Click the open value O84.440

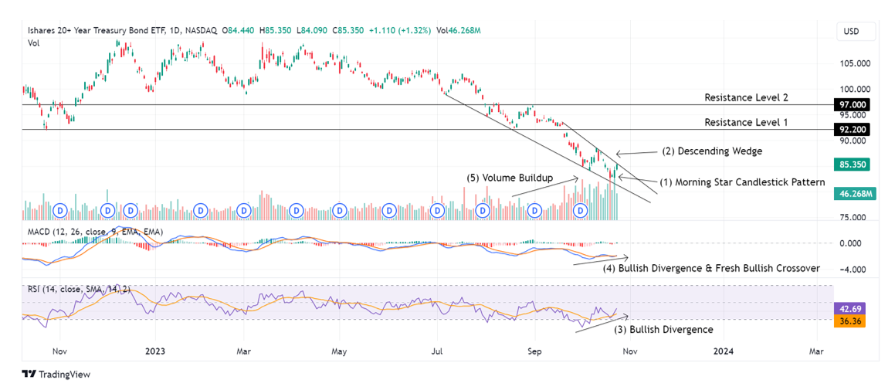[239, 31]
